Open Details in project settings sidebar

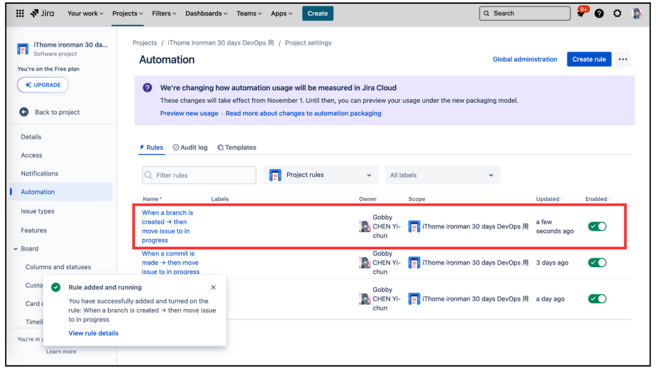pos(31,137)
